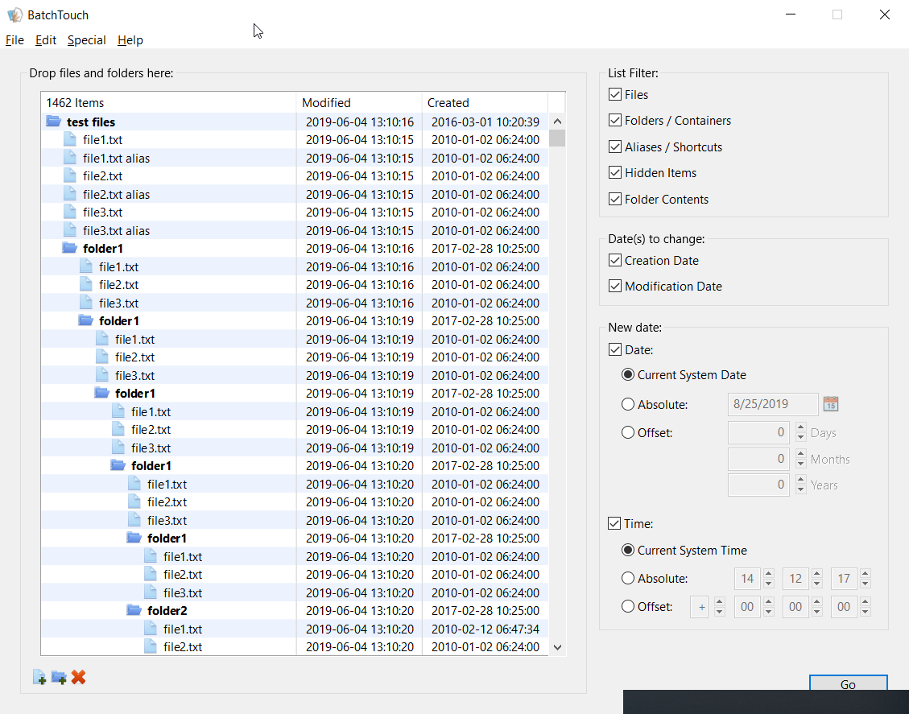Click the file list scroll-down arrow
This screenshot has height=714, width=909.
[x=557, y=647]
